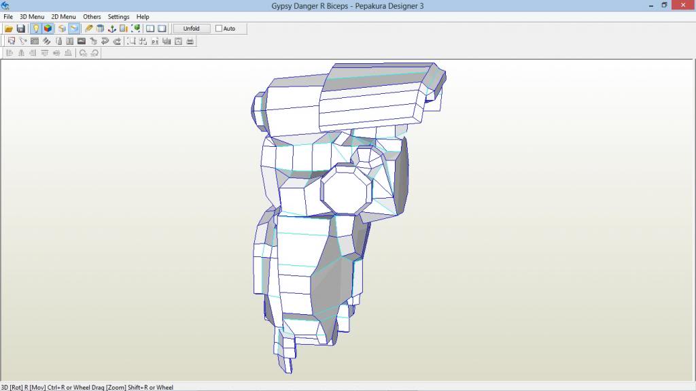Click the Save floppy disk icon
This screenshot has height=391, width=696.
point(21,29)
